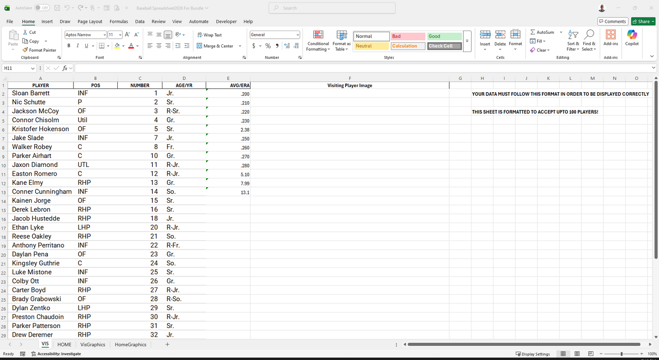Toggle AutoSave switch on
Viewport: 659px width, 360px height.
tap(42, 8)
